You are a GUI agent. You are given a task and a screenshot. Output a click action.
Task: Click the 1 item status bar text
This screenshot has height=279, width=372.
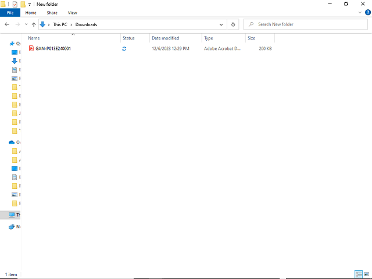11,274
